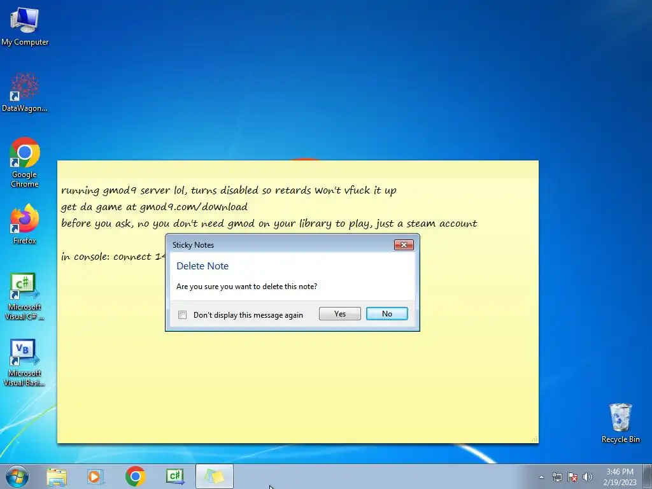Show hidden tray icons arrow
The width and height of the screenshot is (652, 489).
pos(541,477)
